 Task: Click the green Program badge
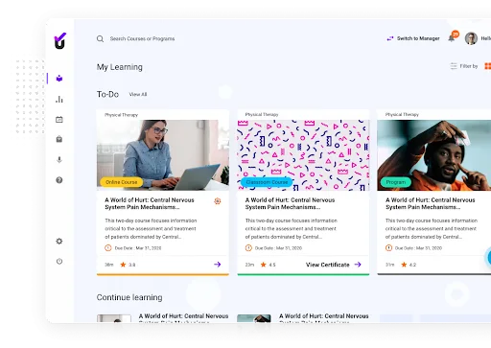395,182
